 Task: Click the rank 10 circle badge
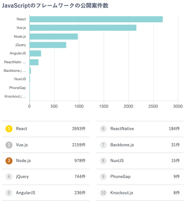click(x=103, y=193)
